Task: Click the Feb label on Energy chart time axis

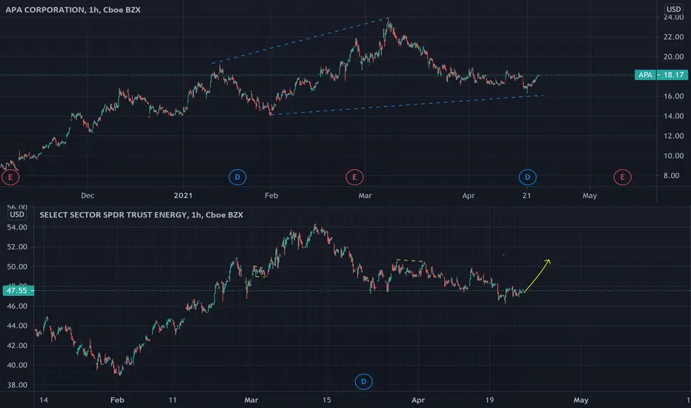Action: click(x=117, y=400)
